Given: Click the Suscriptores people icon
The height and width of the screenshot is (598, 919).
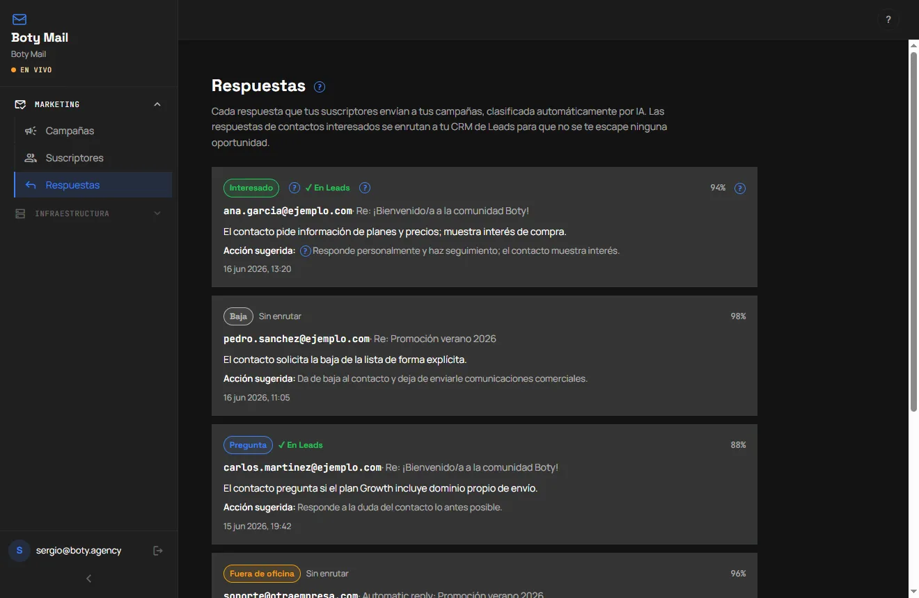Looking at the screenshot, I should (31, 158).
